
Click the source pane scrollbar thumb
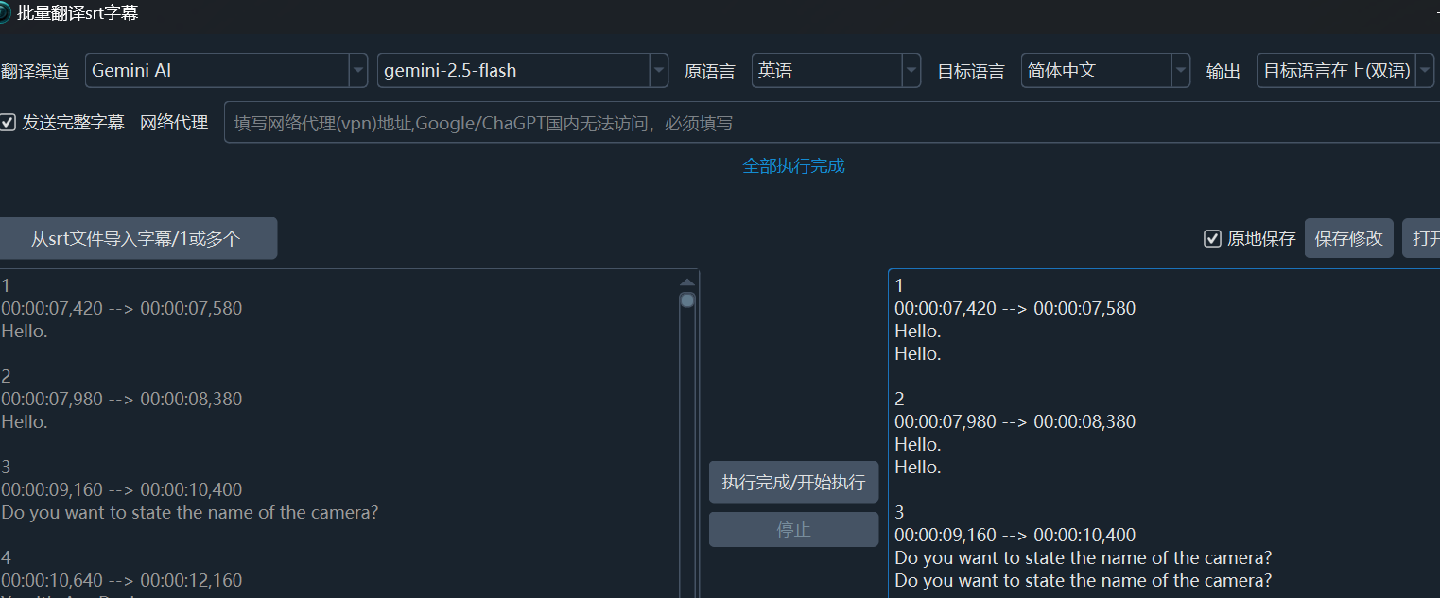[x=687, y=300]
